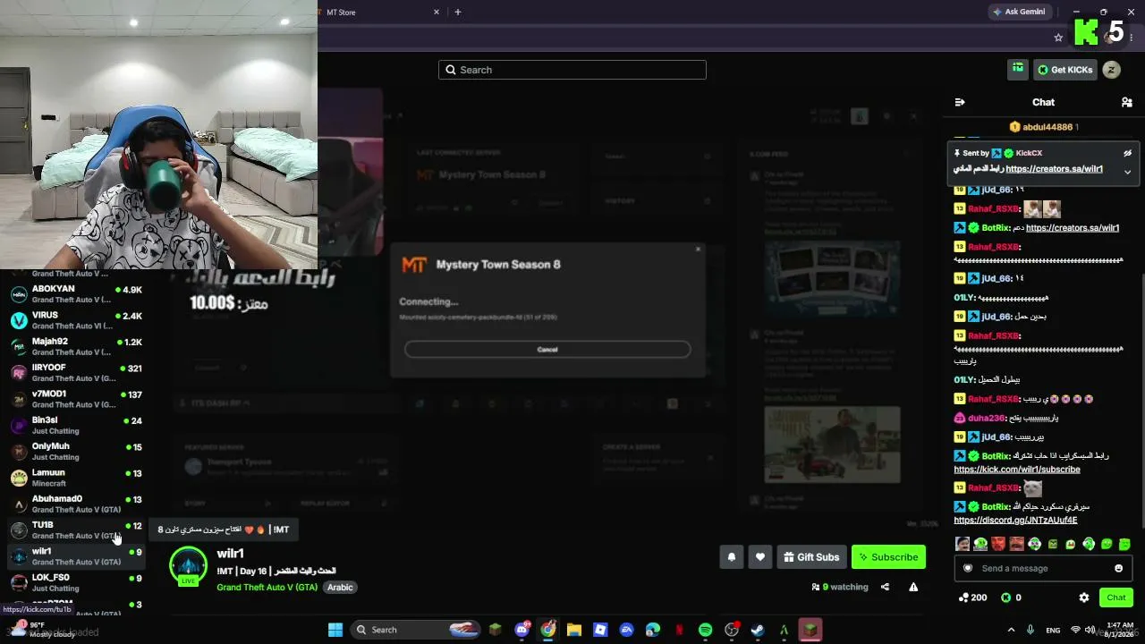Open a new browser tab

[458, 13]
